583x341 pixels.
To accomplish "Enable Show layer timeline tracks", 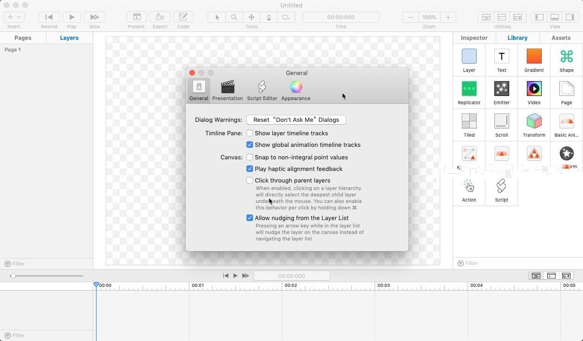I will [250, 133].
